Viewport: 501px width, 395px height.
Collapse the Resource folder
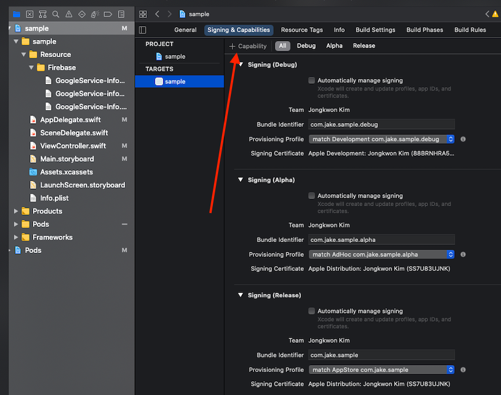click(x=24, y=54)
